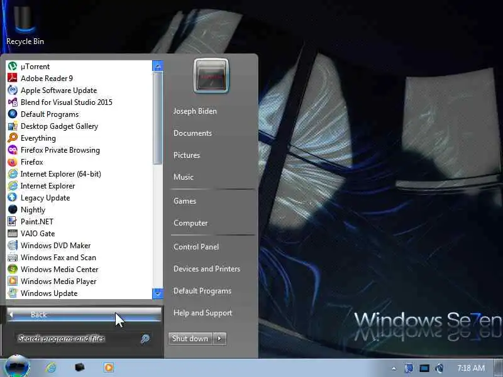
Task: Open the µTorrent program icon
Action: coord(13,67)
